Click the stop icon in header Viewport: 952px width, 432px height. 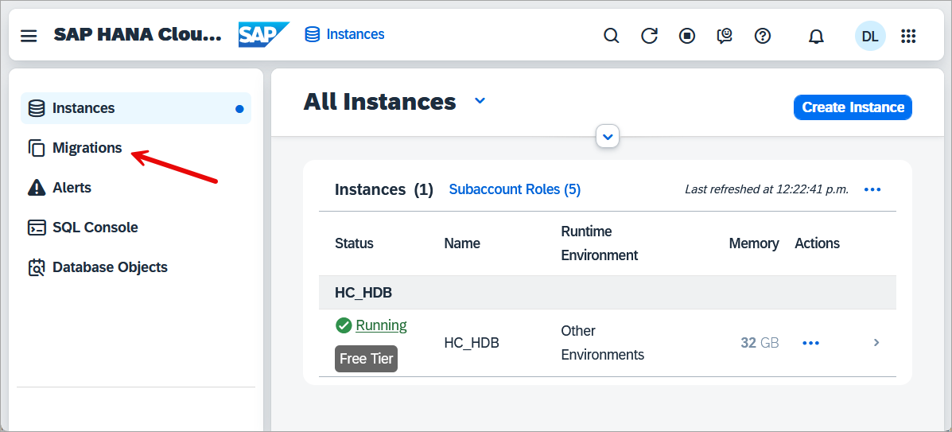click(x=687, y=36)
